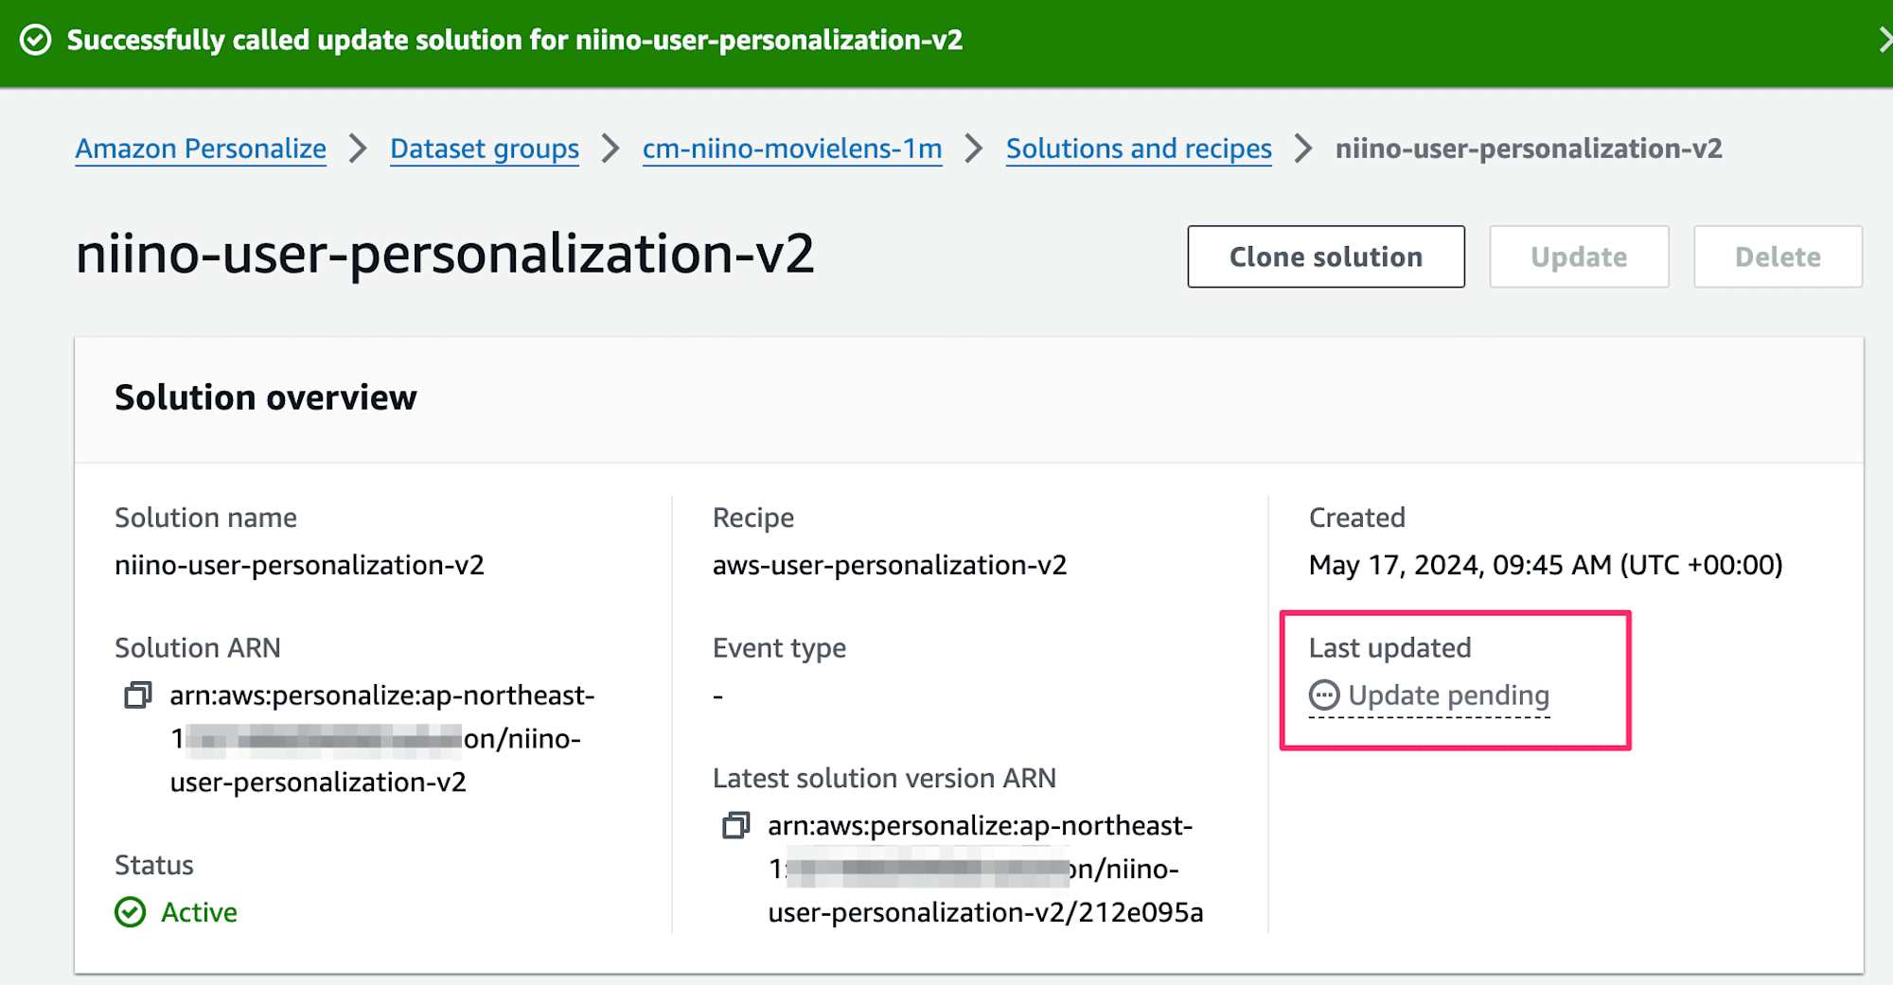The image size is (1893, 985).
Task: Go to Dataset groups breadcrumb
Action: pos(485,149)
